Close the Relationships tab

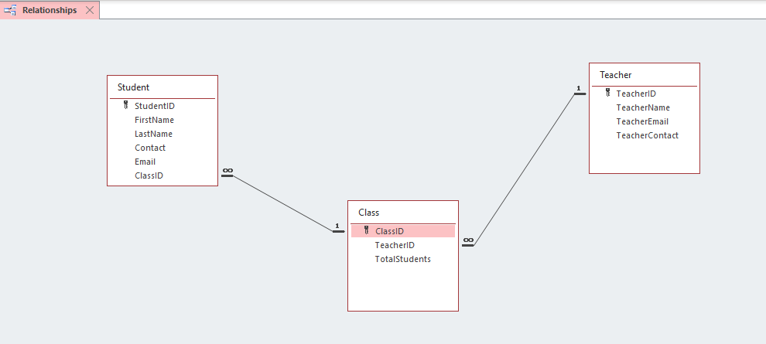90,10
